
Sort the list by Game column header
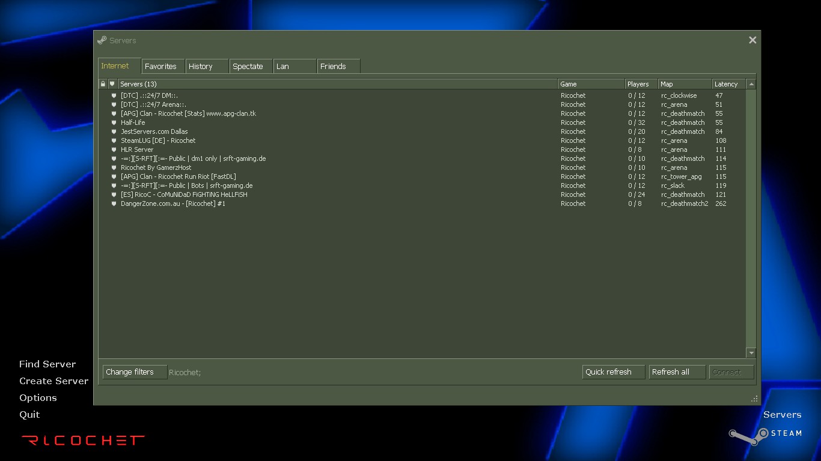(x=591, y=84)
